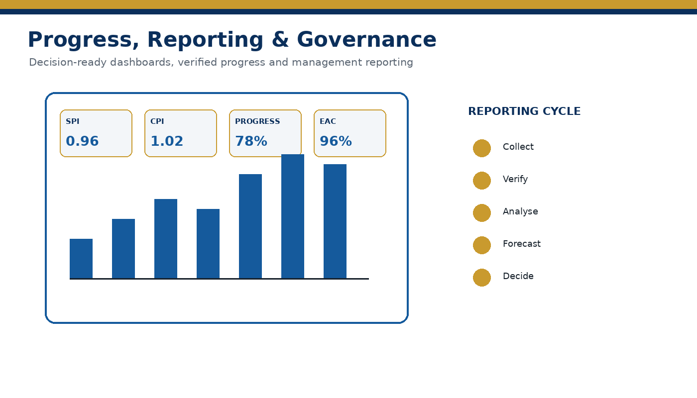Screen dimensions: 697x398
Task: Click the "Progress, Reporting & Governance" title
Action: tap(232, 40)
